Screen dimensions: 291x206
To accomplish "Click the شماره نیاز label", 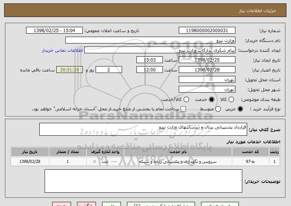I will tap(270, 31).
